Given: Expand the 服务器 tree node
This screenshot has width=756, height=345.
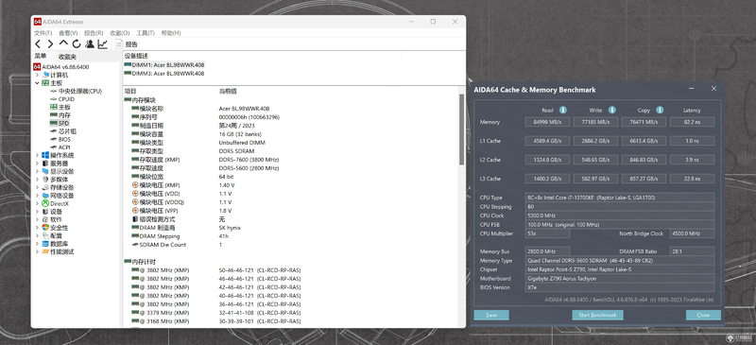Looking at the screenshot, I should pos(37,164).
